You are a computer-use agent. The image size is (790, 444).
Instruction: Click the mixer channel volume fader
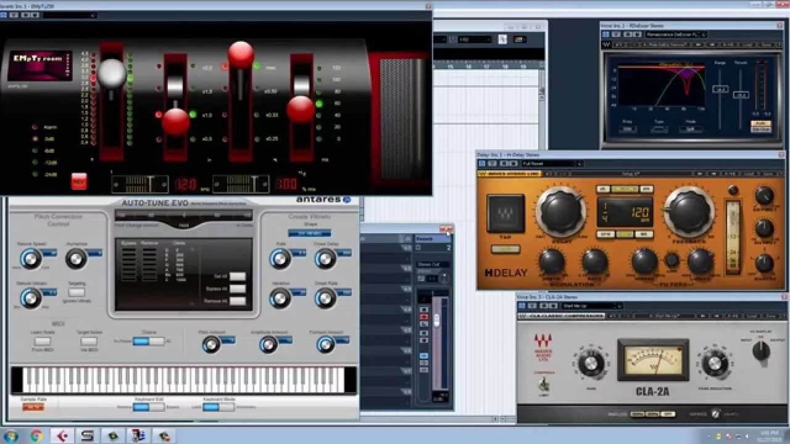coord(437,321)
